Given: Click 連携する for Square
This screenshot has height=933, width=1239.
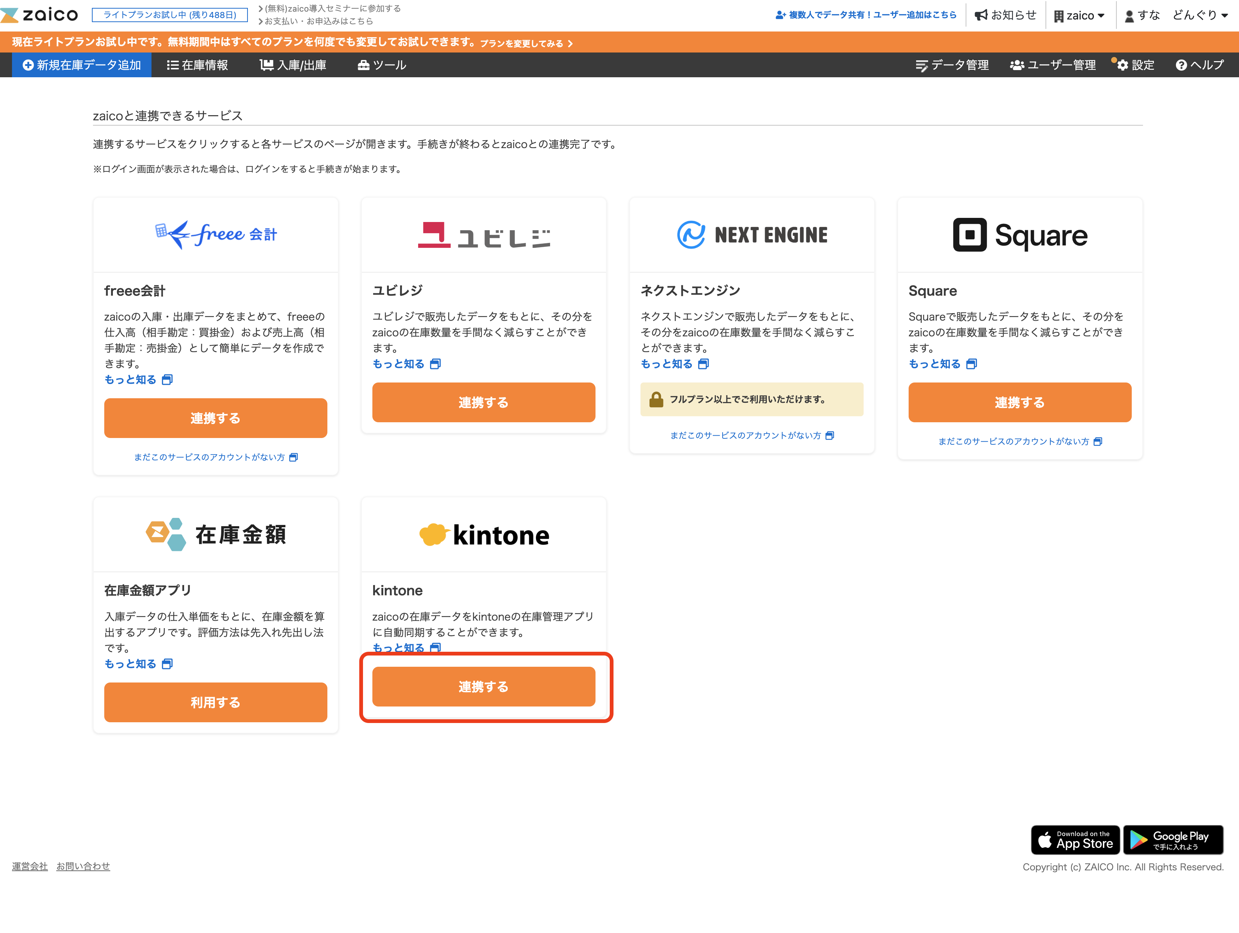Looking at the screenshot, I should pos(1020,403).
